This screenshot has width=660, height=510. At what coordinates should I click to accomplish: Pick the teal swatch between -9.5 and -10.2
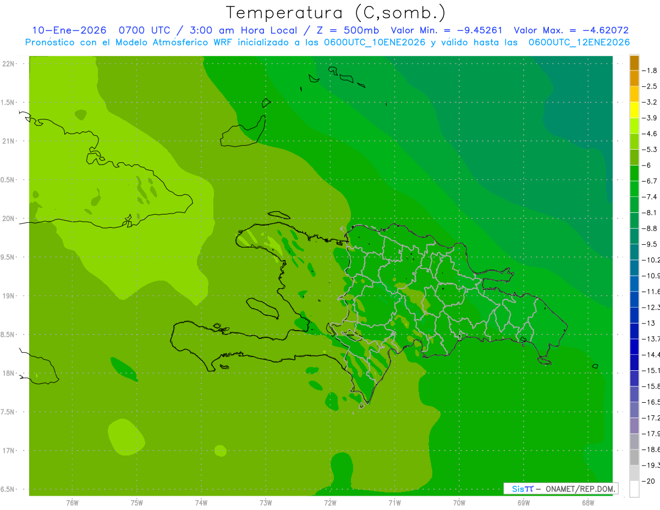pos(634,252)
